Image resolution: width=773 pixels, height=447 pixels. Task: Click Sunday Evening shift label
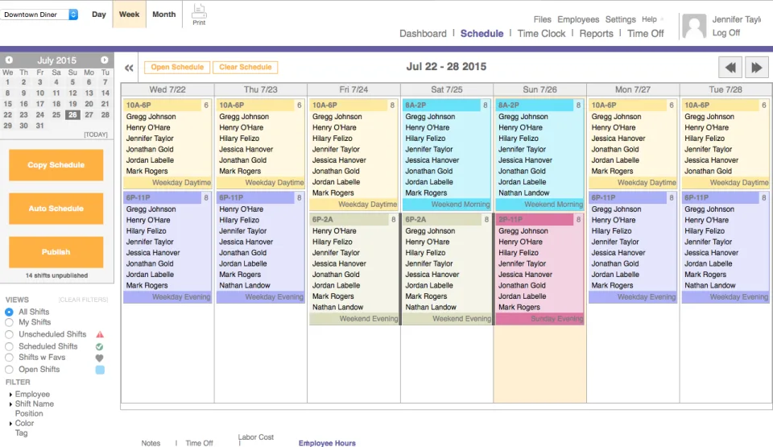[x=556, y=319]
